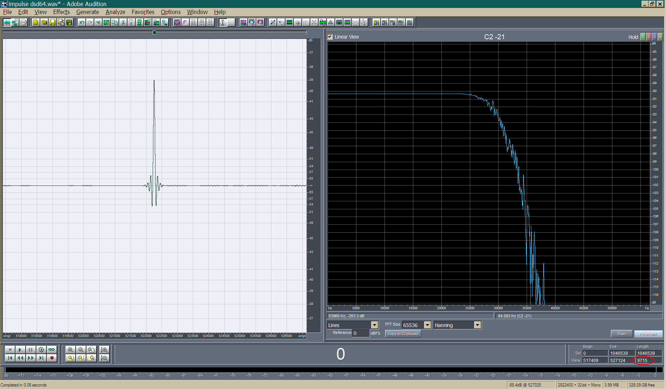Open CD project view icon
Image resolution: width=666 pixels, height=389 pixels.
pyautogui.click(x=23, y=22)
